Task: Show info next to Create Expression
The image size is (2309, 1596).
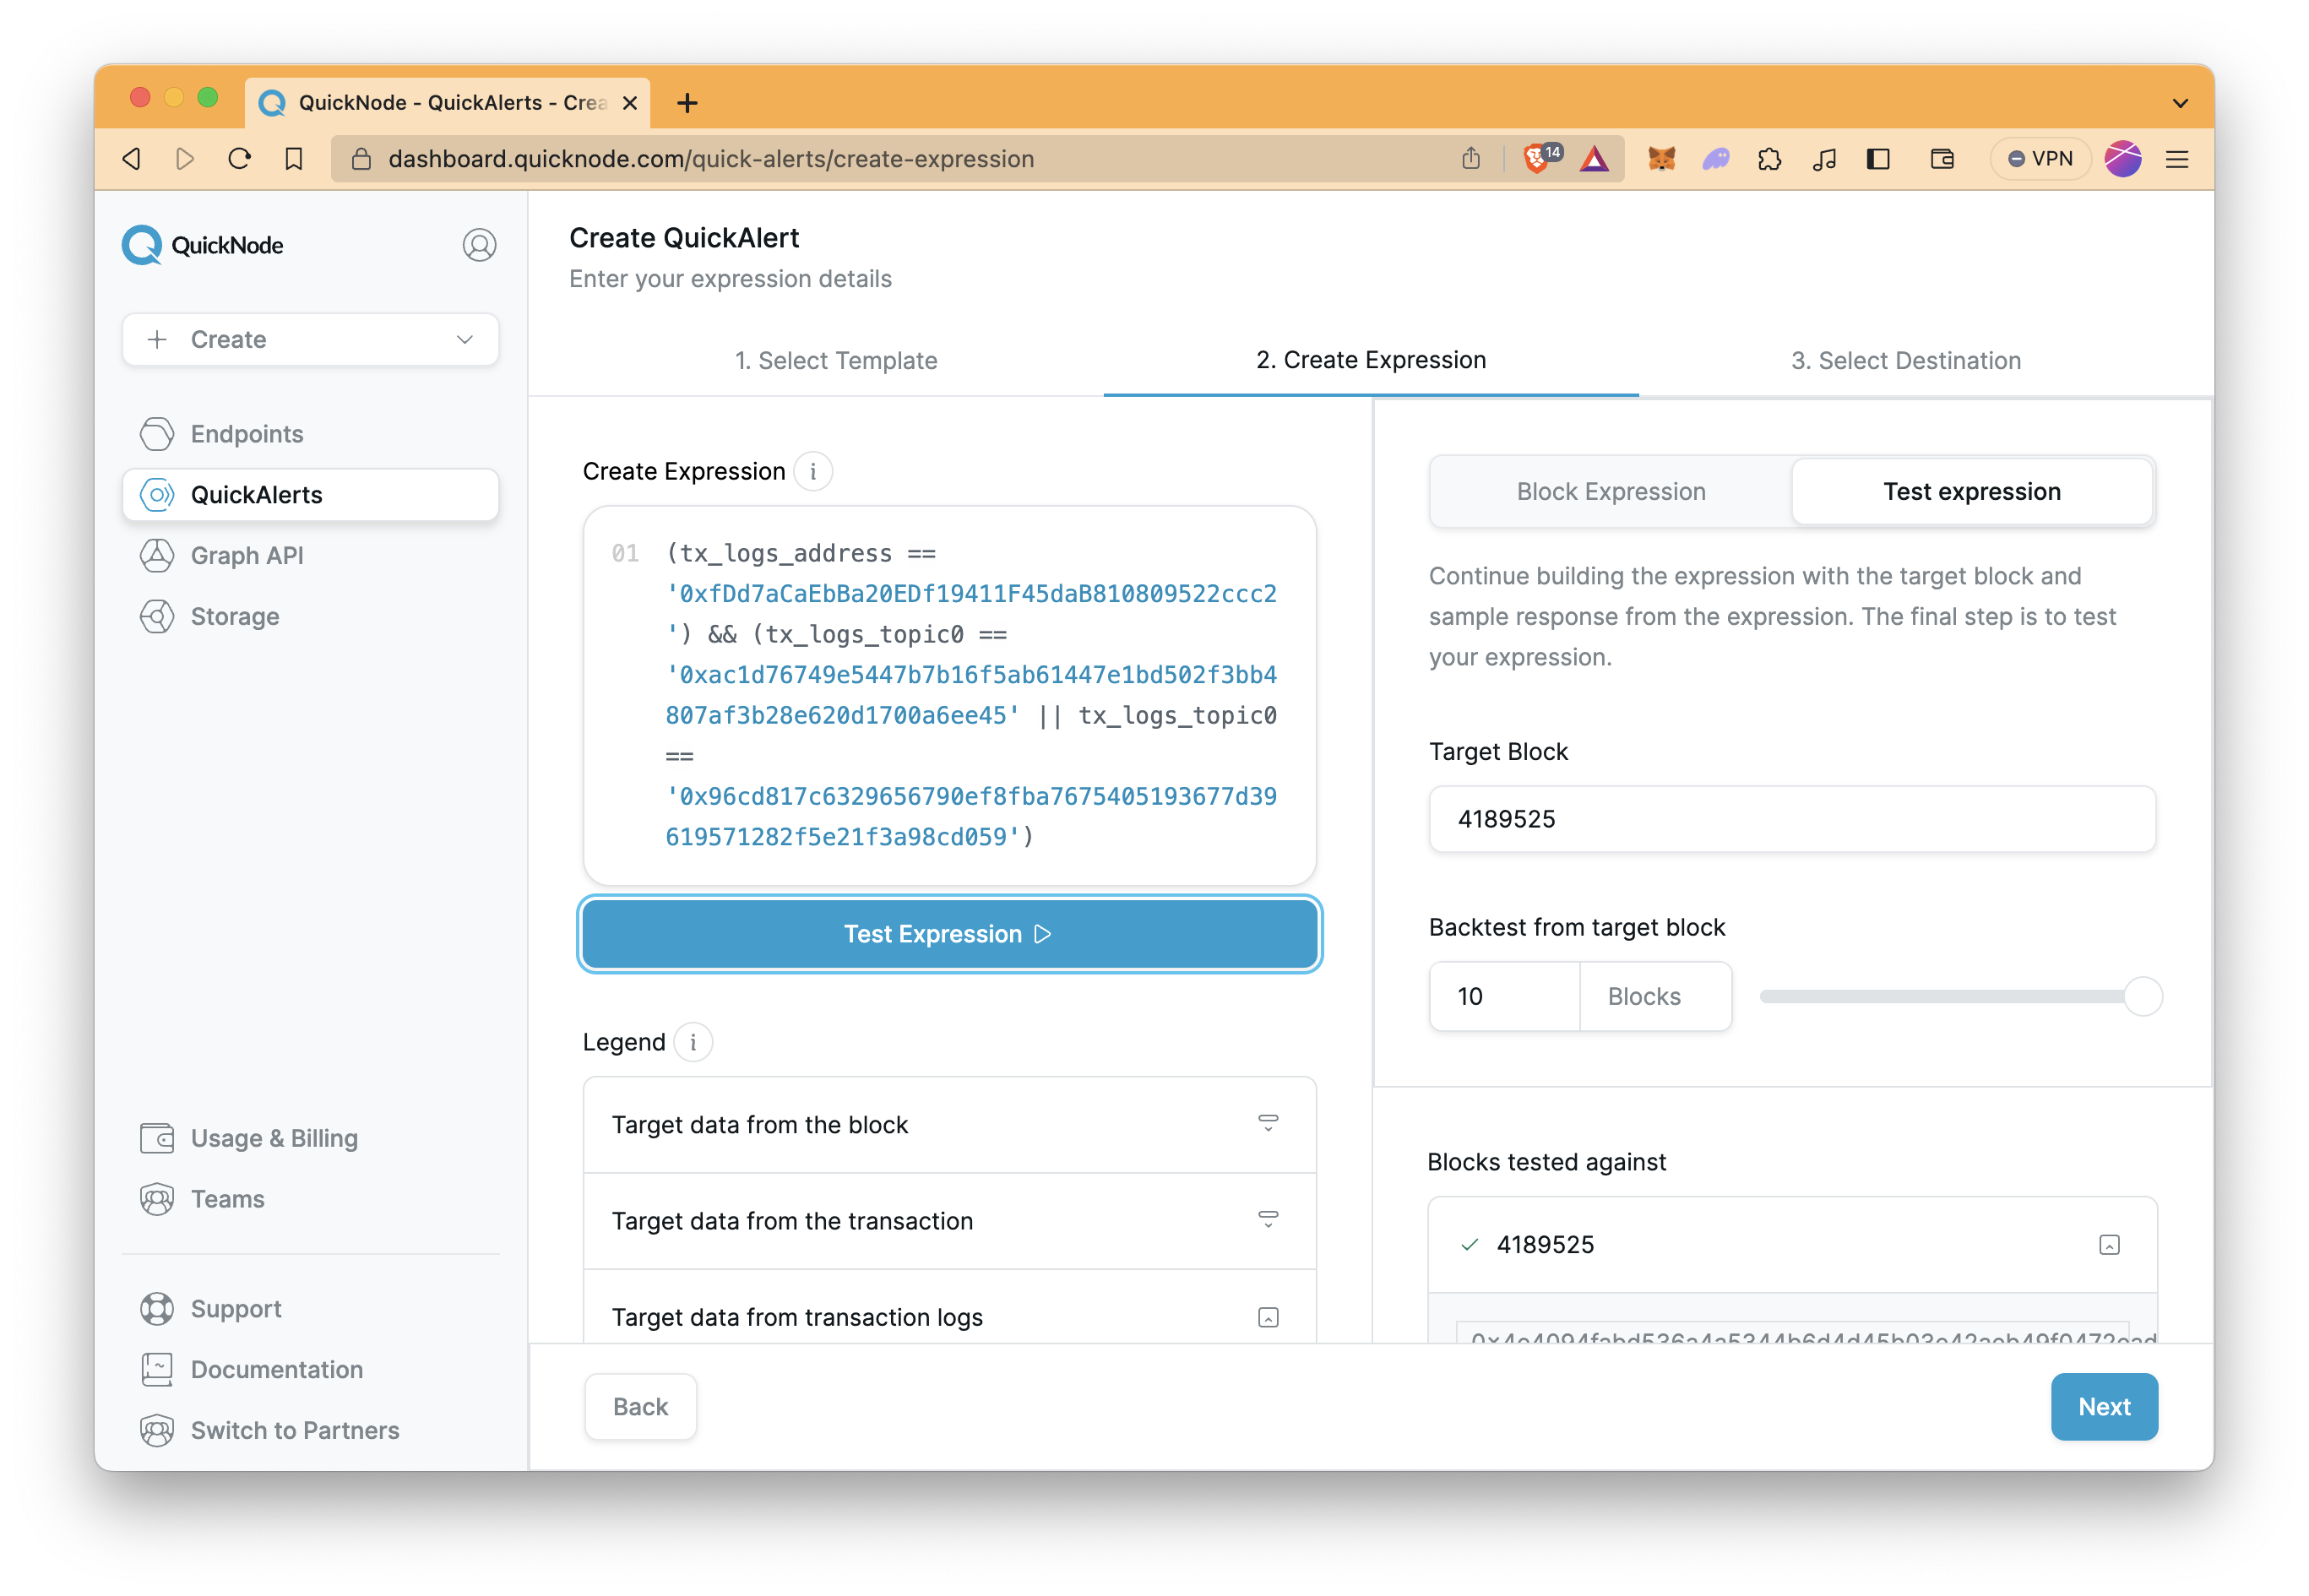Action: (x=813, y=471)
